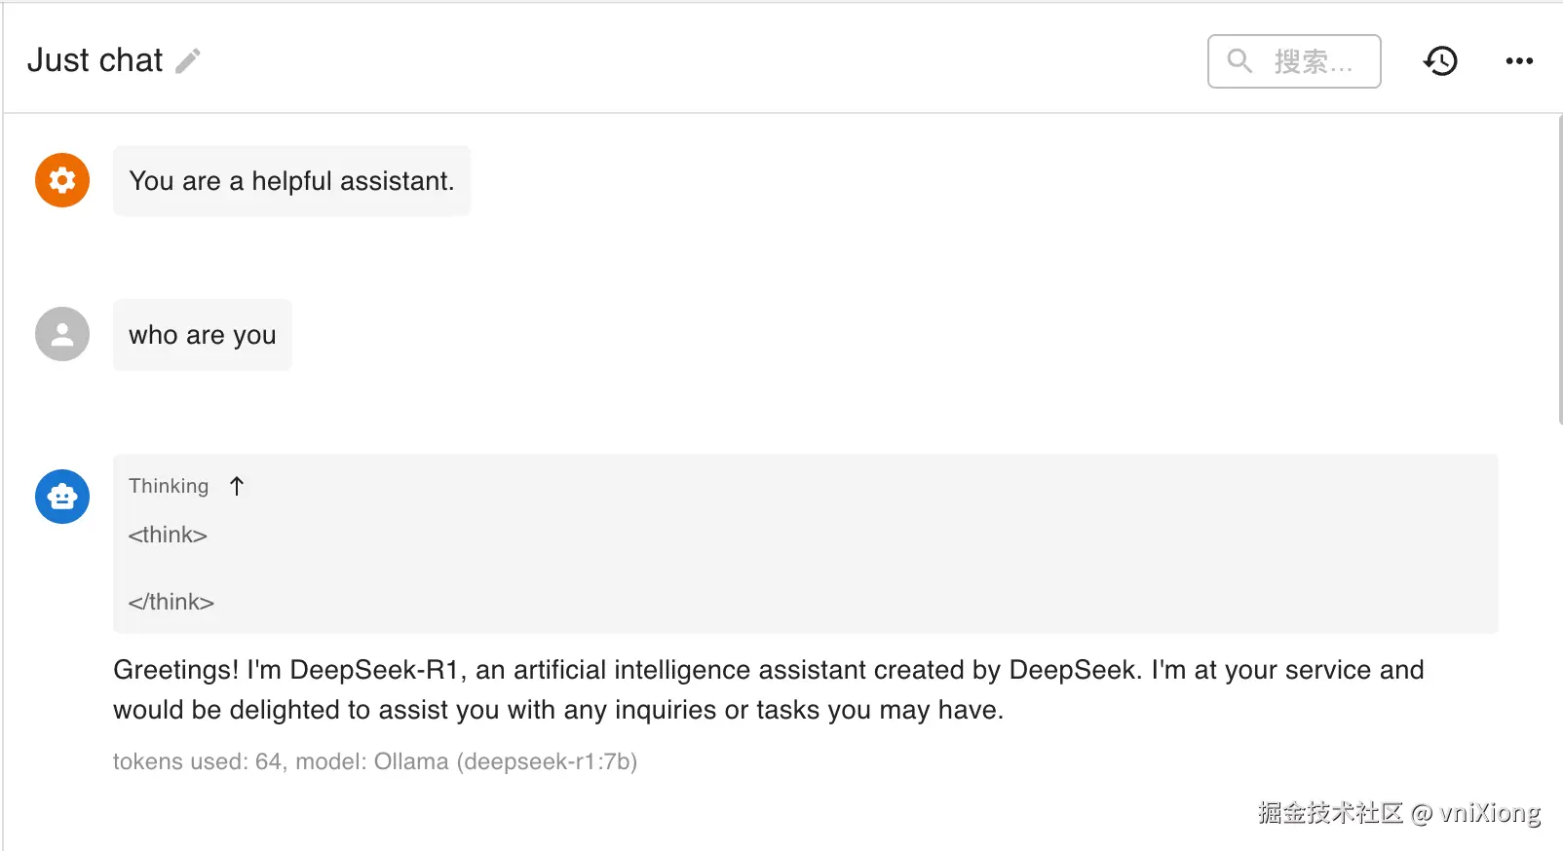Click the closing </think> tag text

coord(172,602)
